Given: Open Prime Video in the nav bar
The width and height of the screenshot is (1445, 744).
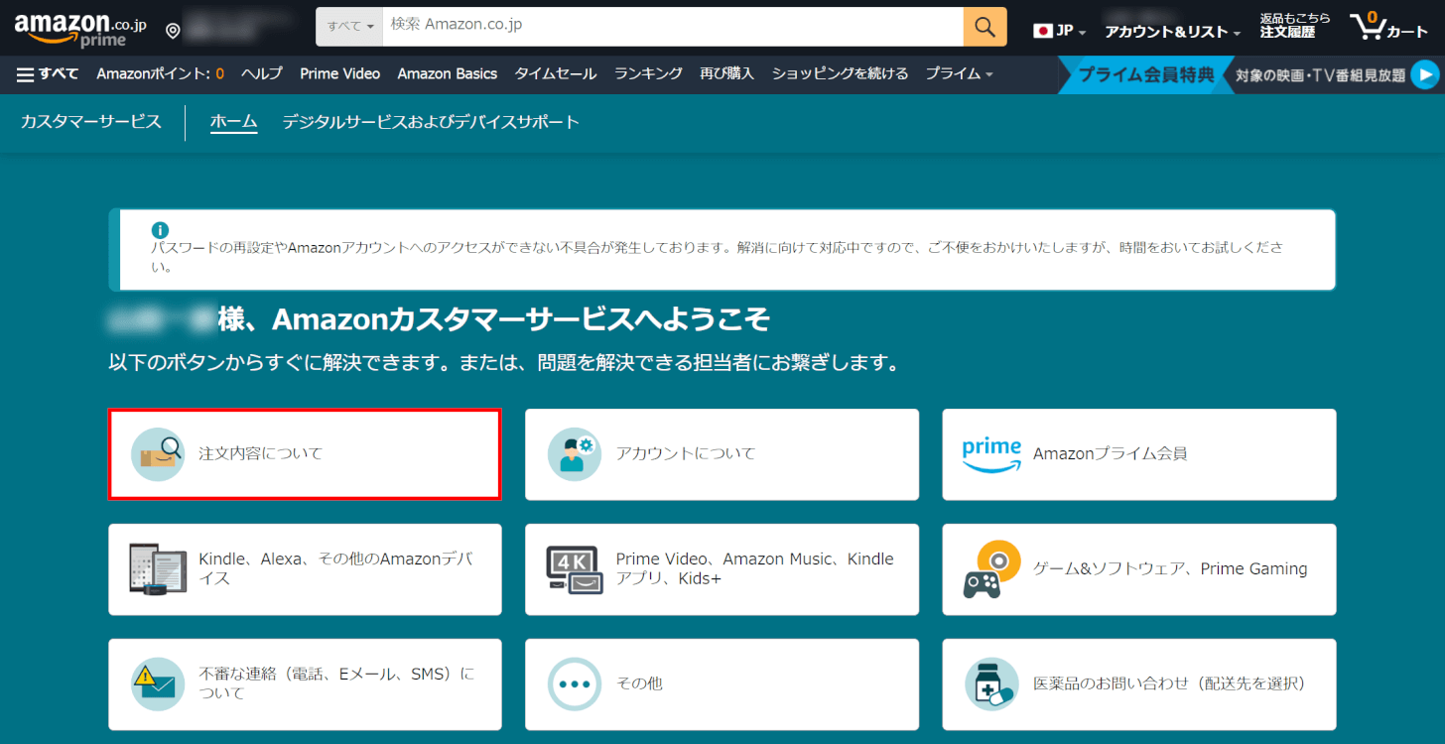Looking at the screenshot, I should tap(339, 73).
